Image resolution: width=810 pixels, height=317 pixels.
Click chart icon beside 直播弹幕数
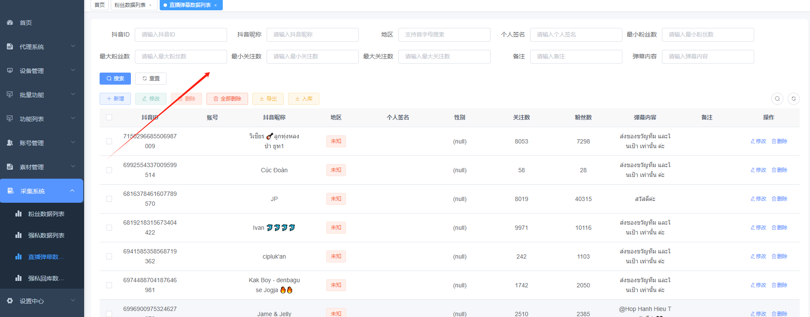pyautogui.click(x=18, y=256)
